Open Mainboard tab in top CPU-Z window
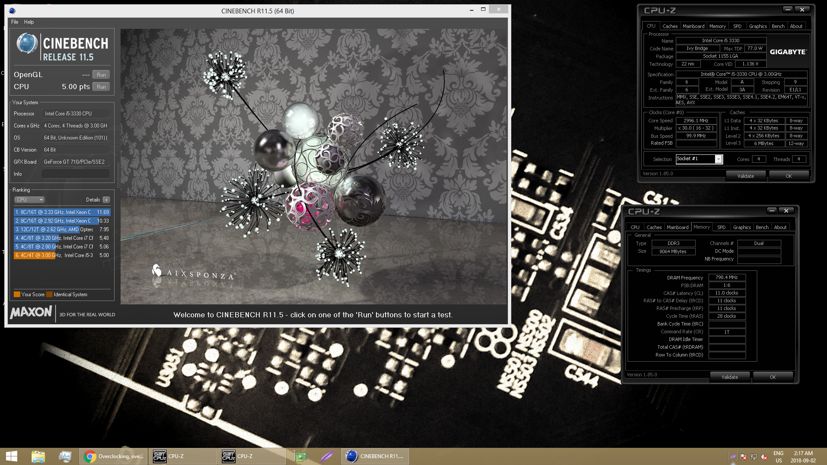Screen dimensions: 827x465 click(693, 26)
